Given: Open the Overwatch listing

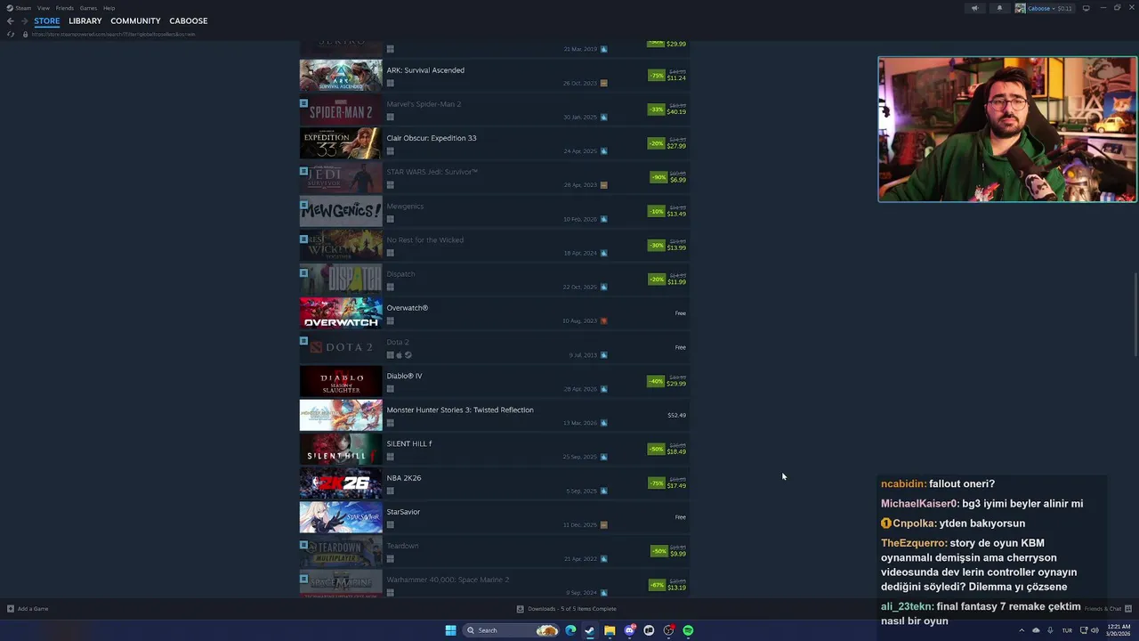Looking at the screenshot, I should pyautogui.click(x=494, y=314).
